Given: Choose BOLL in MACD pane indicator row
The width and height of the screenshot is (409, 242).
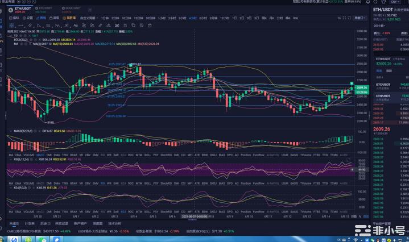Looking at the screenshot, I should (x=148, y=155).
